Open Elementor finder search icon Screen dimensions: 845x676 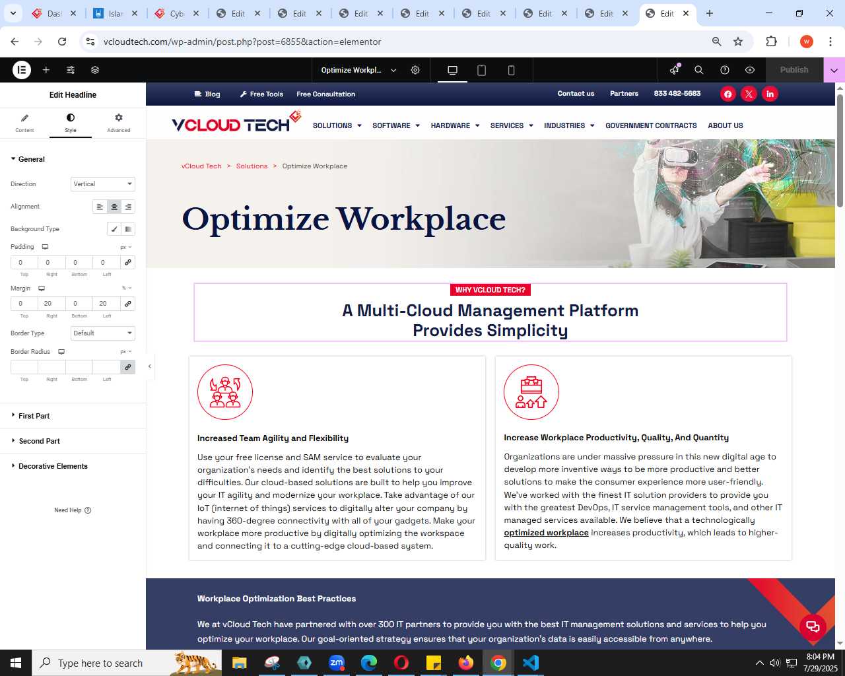point(699,70)
